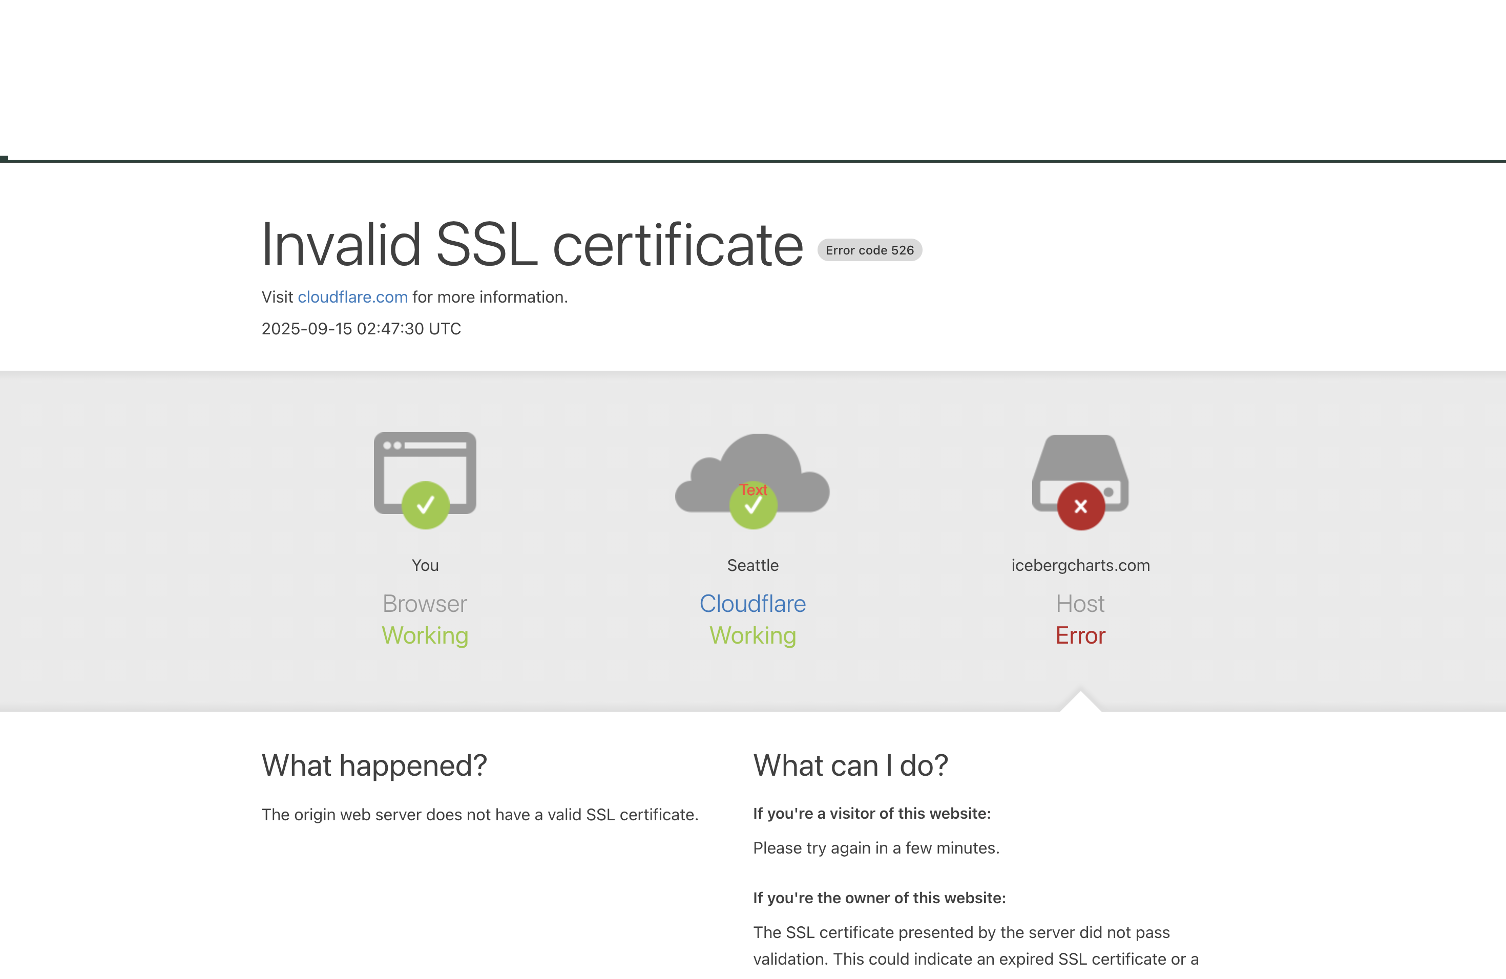This screenshot has height=979, width=1506.
Task: Click the timestamp 2025-09-15 02:47:30 UTC
Action: click(361, 329)
